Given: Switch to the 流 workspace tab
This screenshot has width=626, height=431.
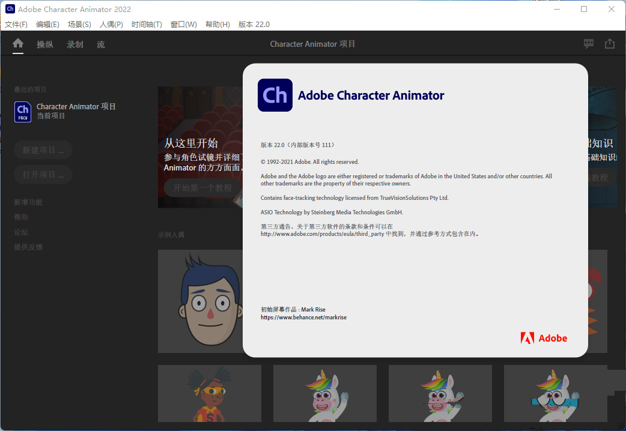Looking at the screenshot, I should [x=100, y=44].
